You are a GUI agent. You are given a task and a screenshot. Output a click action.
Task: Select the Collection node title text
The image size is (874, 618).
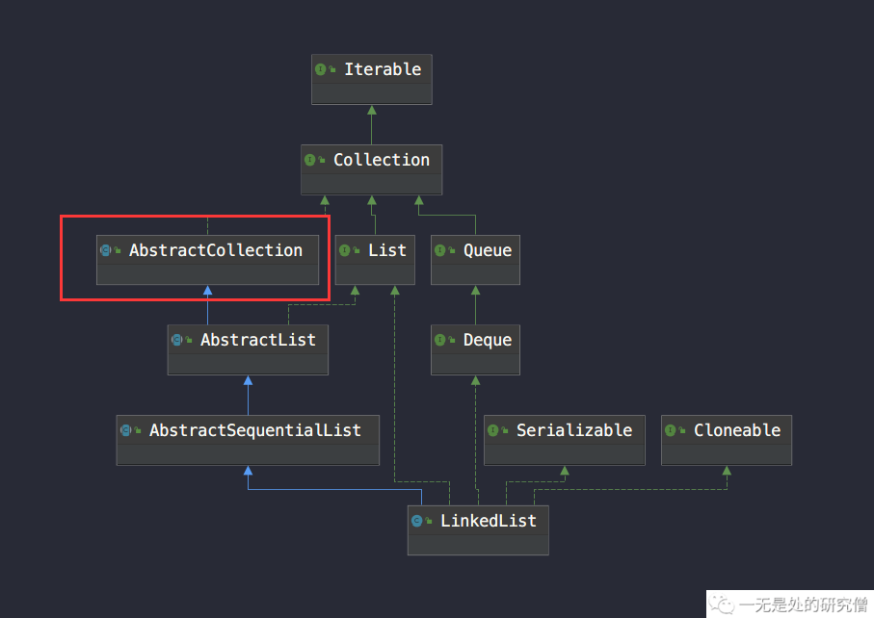(x=382, y=160)
